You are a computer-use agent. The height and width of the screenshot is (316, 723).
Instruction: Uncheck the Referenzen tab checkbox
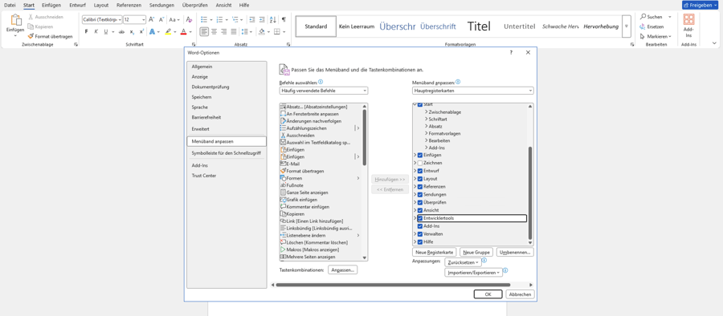coord(420,187)
